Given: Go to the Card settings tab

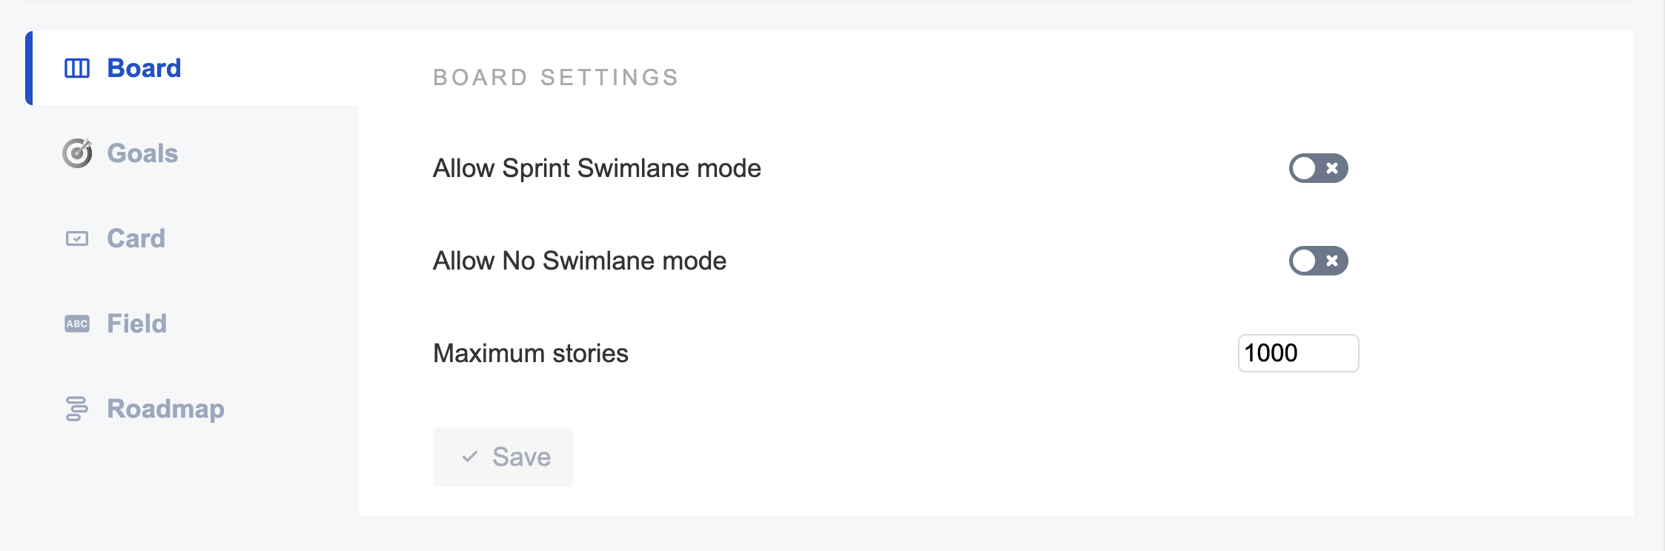Looking at the screenshot, I should tap(136, 238).
